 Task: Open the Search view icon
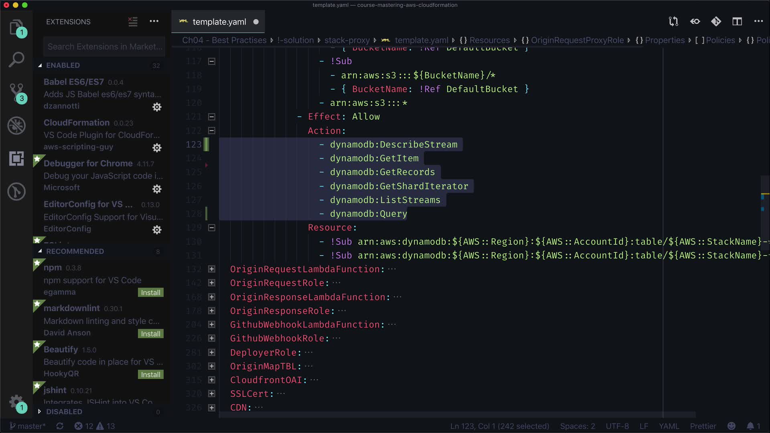[16, 60]
